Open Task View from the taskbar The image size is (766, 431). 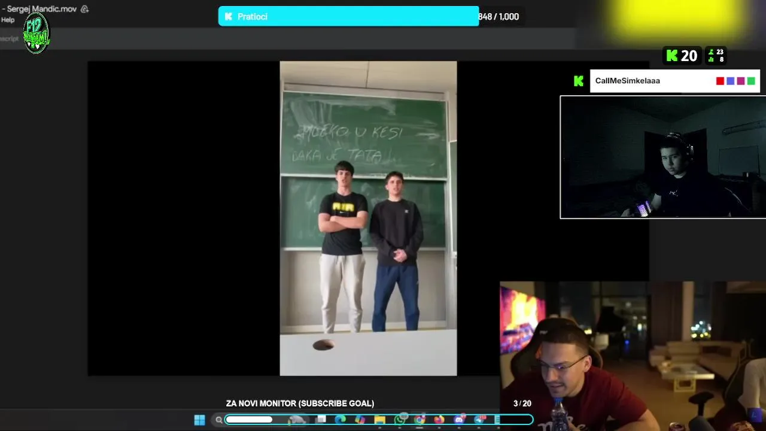click(x=321, y=419)
